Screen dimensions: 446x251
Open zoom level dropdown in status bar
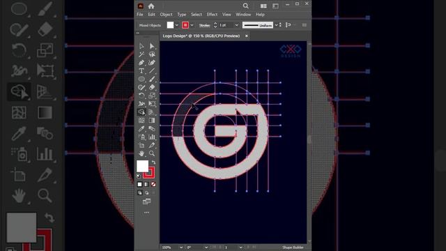coord(181,248)
